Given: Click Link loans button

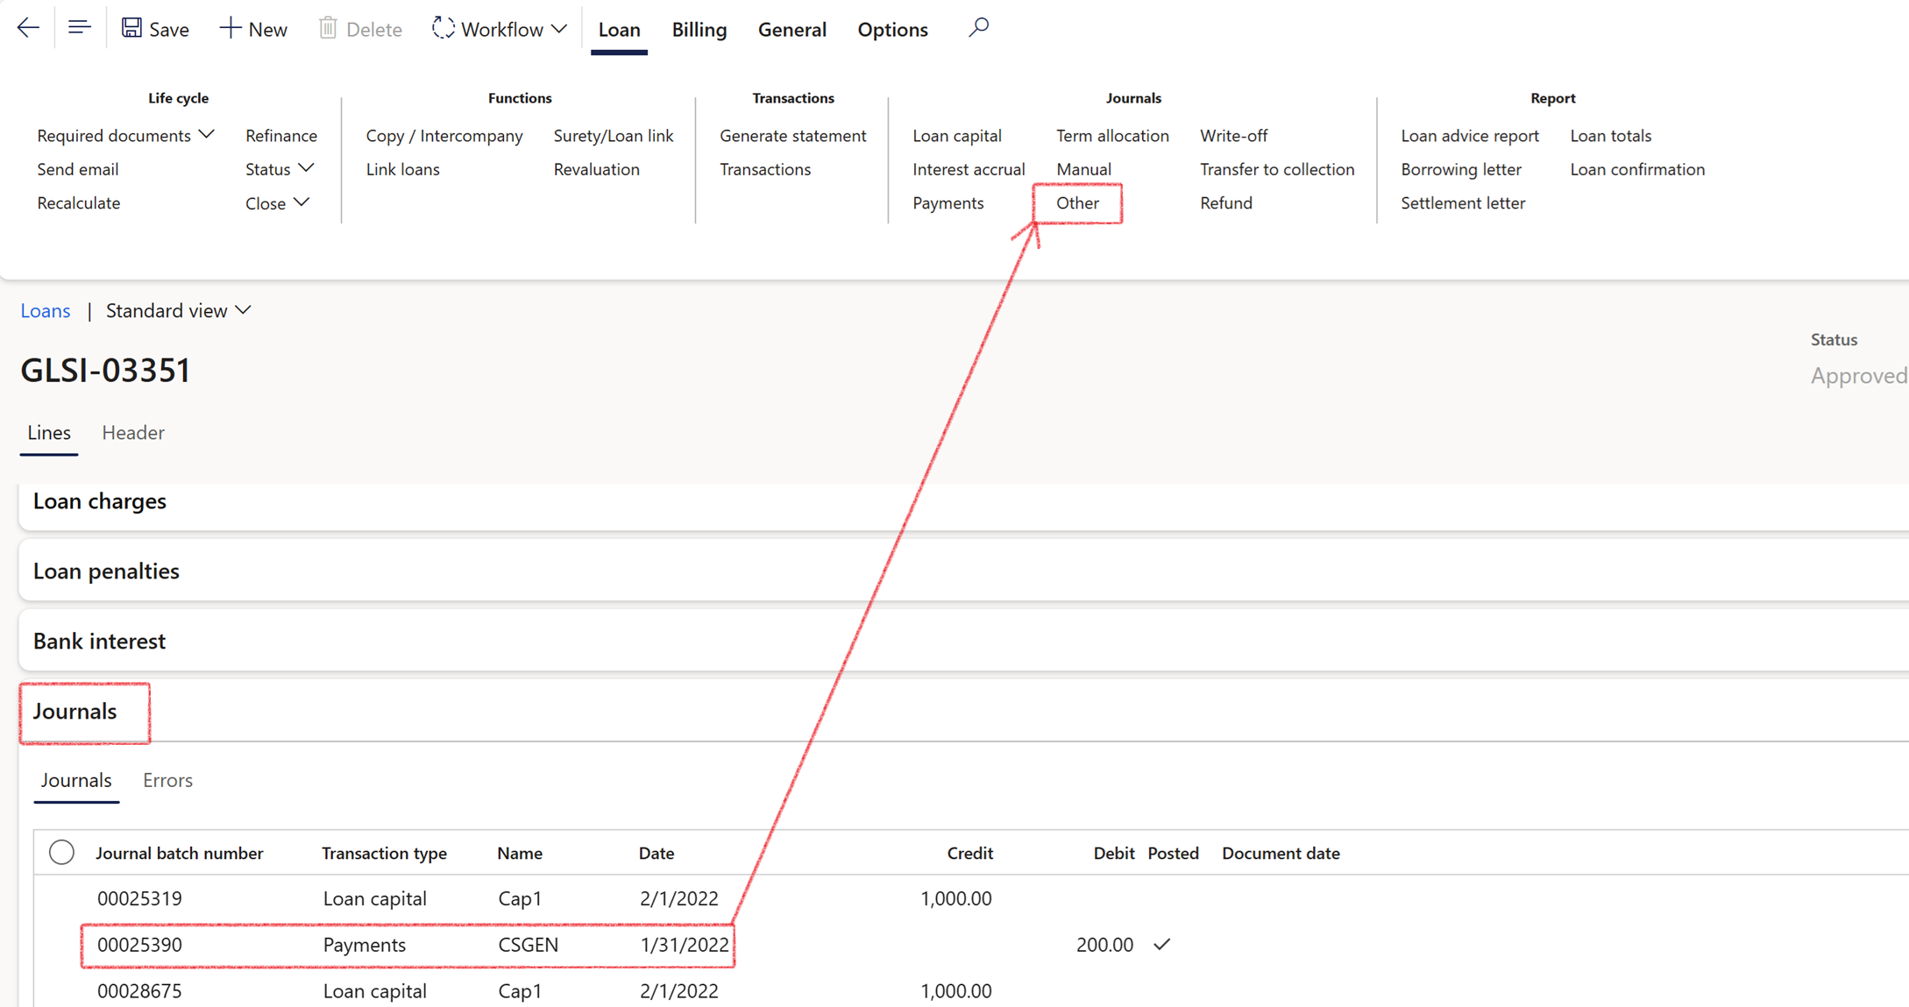Looking at the screenshot, I should [x=403, y=168].
